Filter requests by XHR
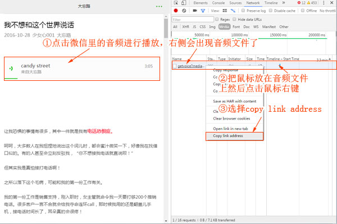 pyautogui.click(x=186, y=27)
